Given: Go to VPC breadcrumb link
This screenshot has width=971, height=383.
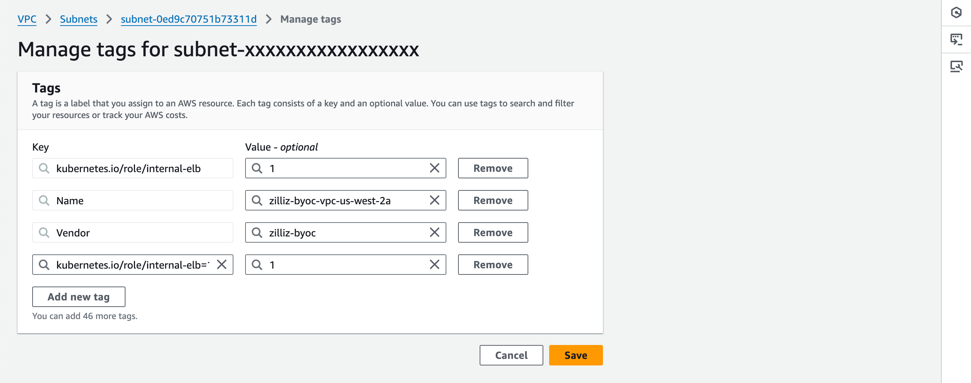Looking at the screenshot, I should click(x=27, y=19).
